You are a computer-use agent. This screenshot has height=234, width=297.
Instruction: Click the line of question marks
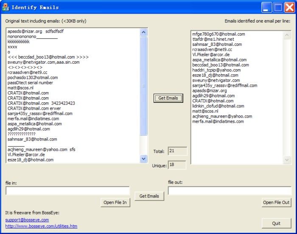(21, 134)
